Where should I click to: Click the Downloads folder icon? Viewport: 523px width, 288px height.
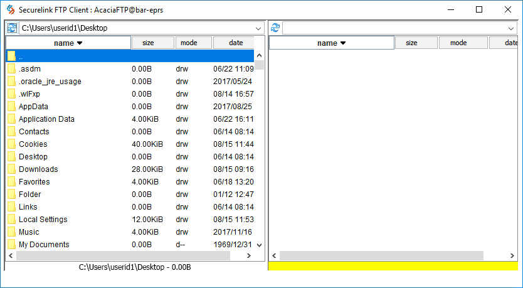pyautogui.click(x=11, y=169)
